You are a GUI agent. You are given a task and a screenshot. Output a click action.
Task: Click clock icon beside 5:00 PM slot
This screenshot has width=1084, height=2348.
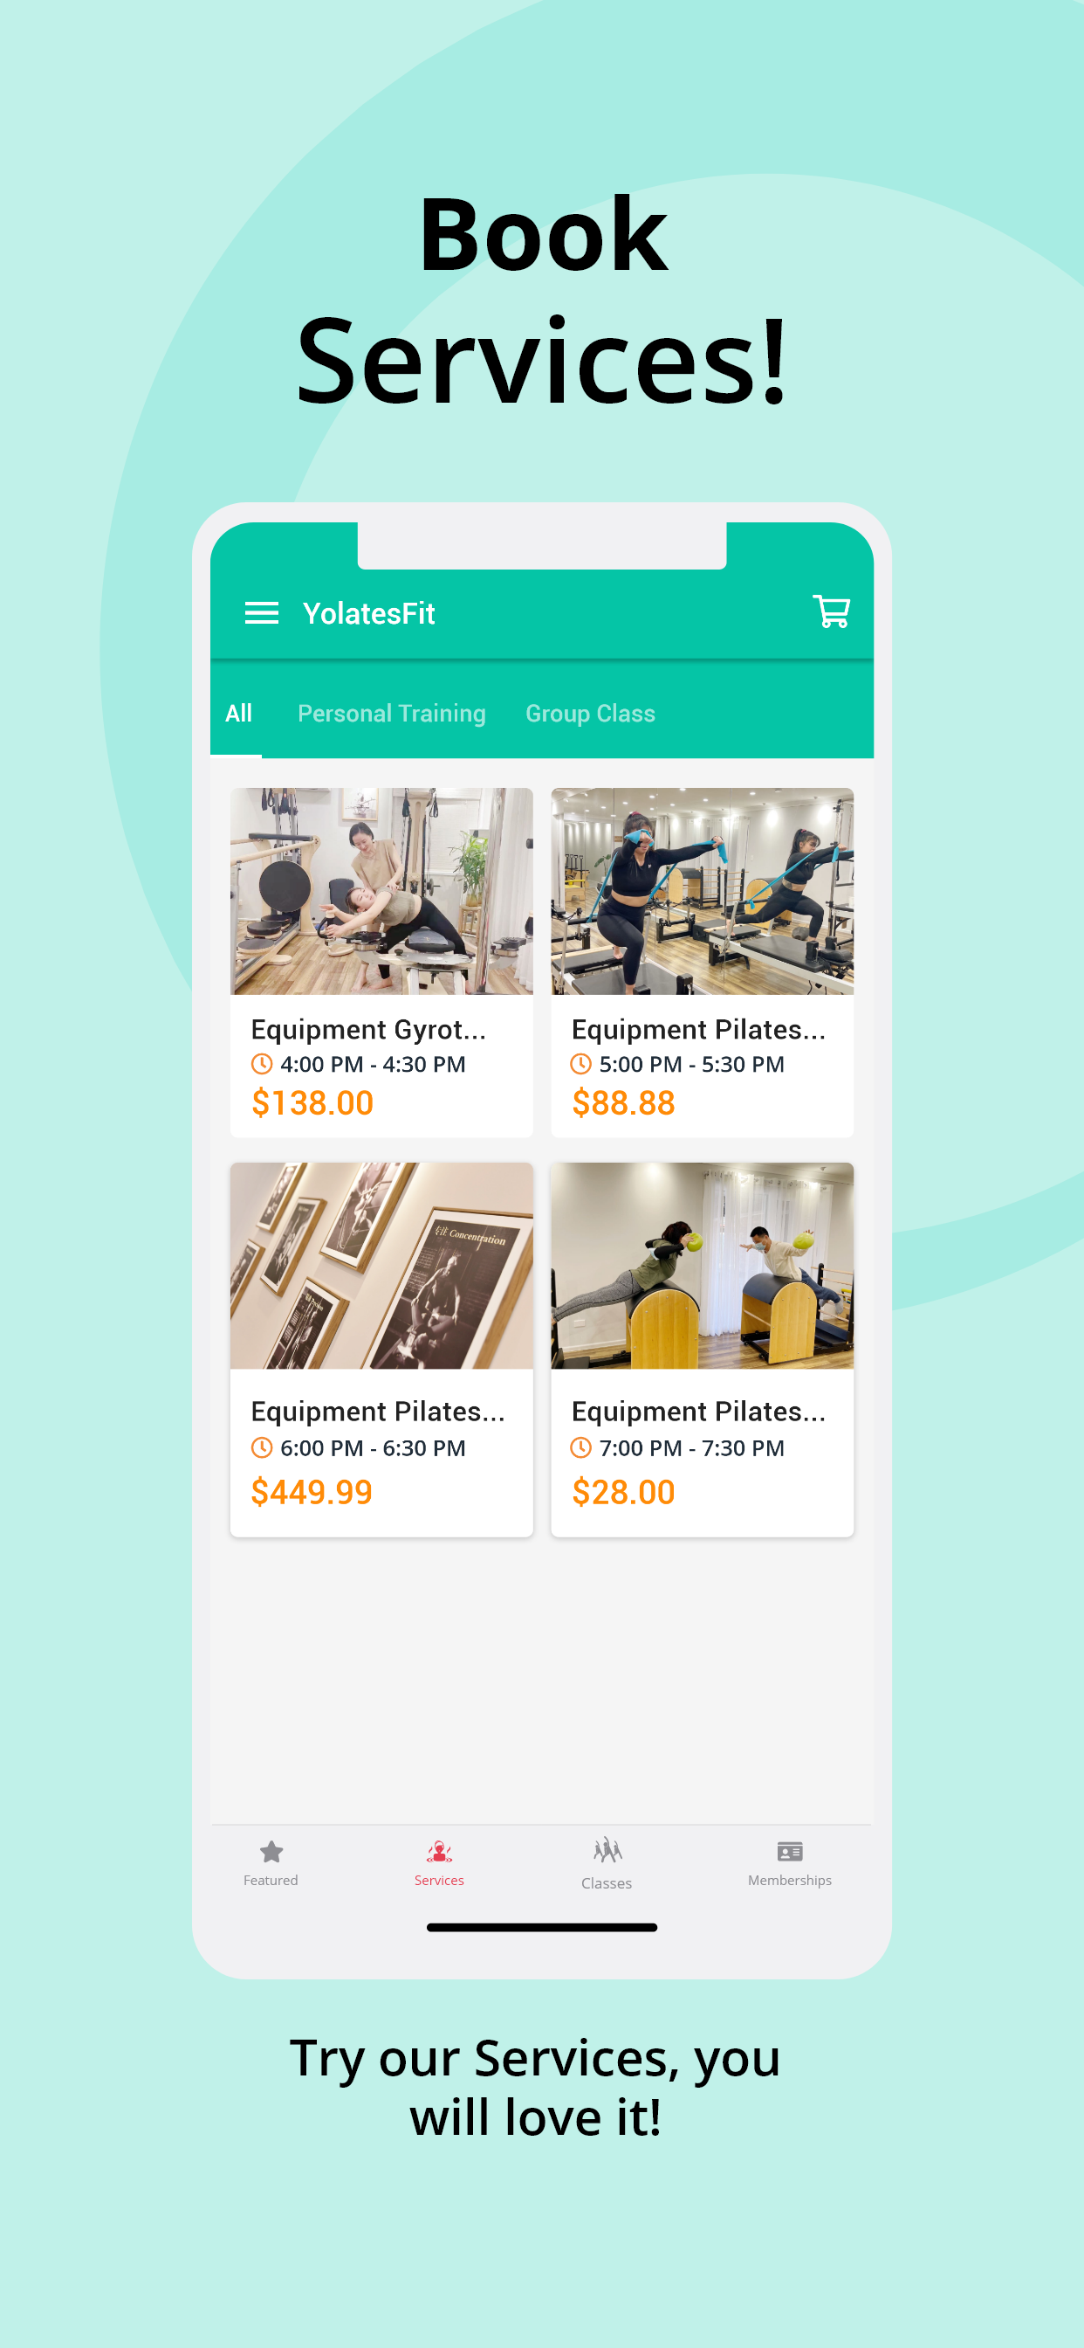coord(581,1064)
